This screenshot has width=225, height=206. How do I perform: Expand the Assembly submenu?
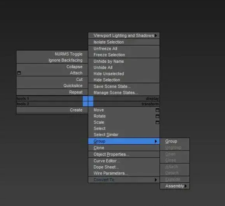pyautogui.click(x=186, y=186)
